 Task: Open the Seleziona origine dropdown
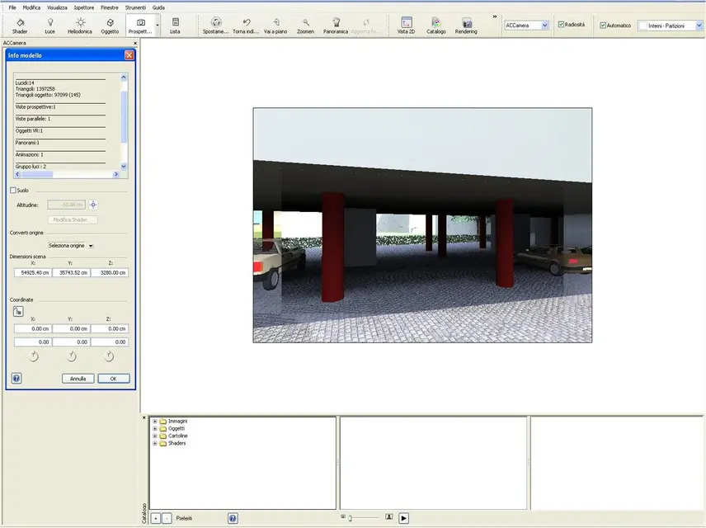pos(71,246)
